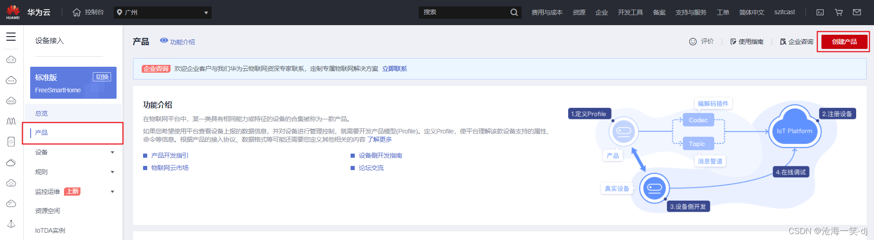
Task: Click the IoT Platform cloud graphic
Action: pos(795,128)
